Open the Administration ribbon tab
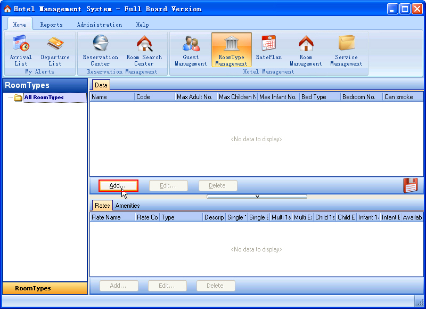This screenshot has width=426, height=309. (x=99, y=25)
